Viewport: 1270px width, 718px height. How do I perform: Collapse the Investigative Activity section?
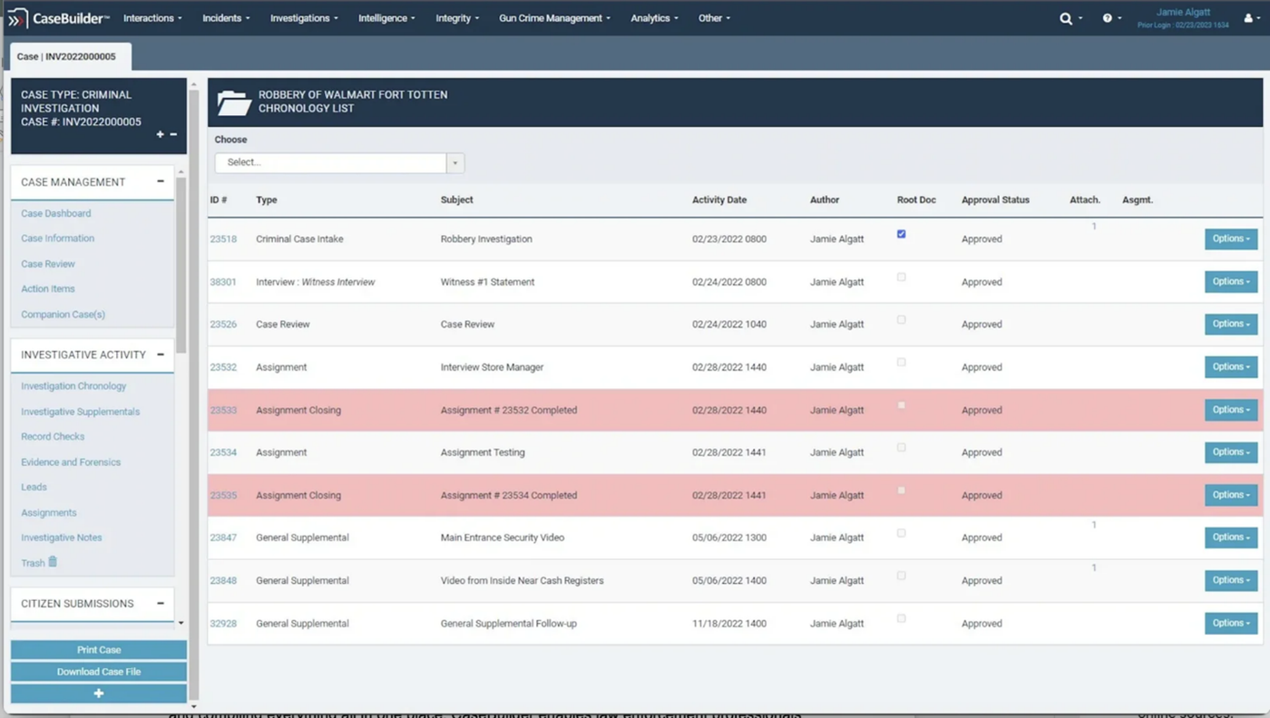[161, 354]
